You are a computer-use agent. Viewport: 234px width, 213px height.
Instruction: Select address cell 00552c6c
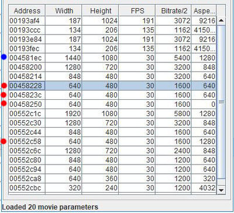(x=27, y=151)
